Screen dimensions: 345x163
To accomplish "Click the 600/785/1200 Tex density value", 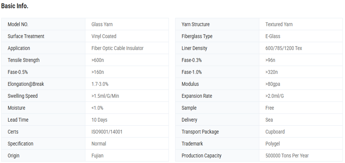I will pyautogui.click(x=284, y=48).
